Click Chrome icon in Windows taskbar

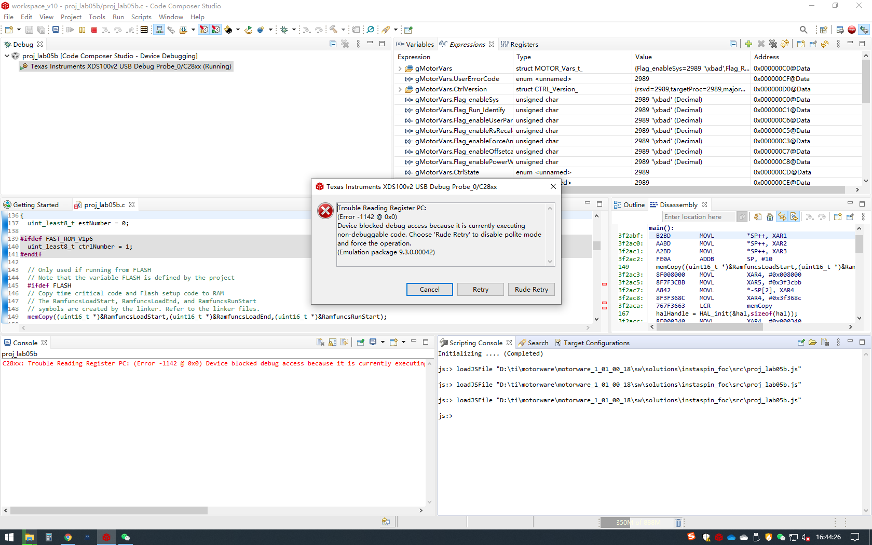coord(67,537)
